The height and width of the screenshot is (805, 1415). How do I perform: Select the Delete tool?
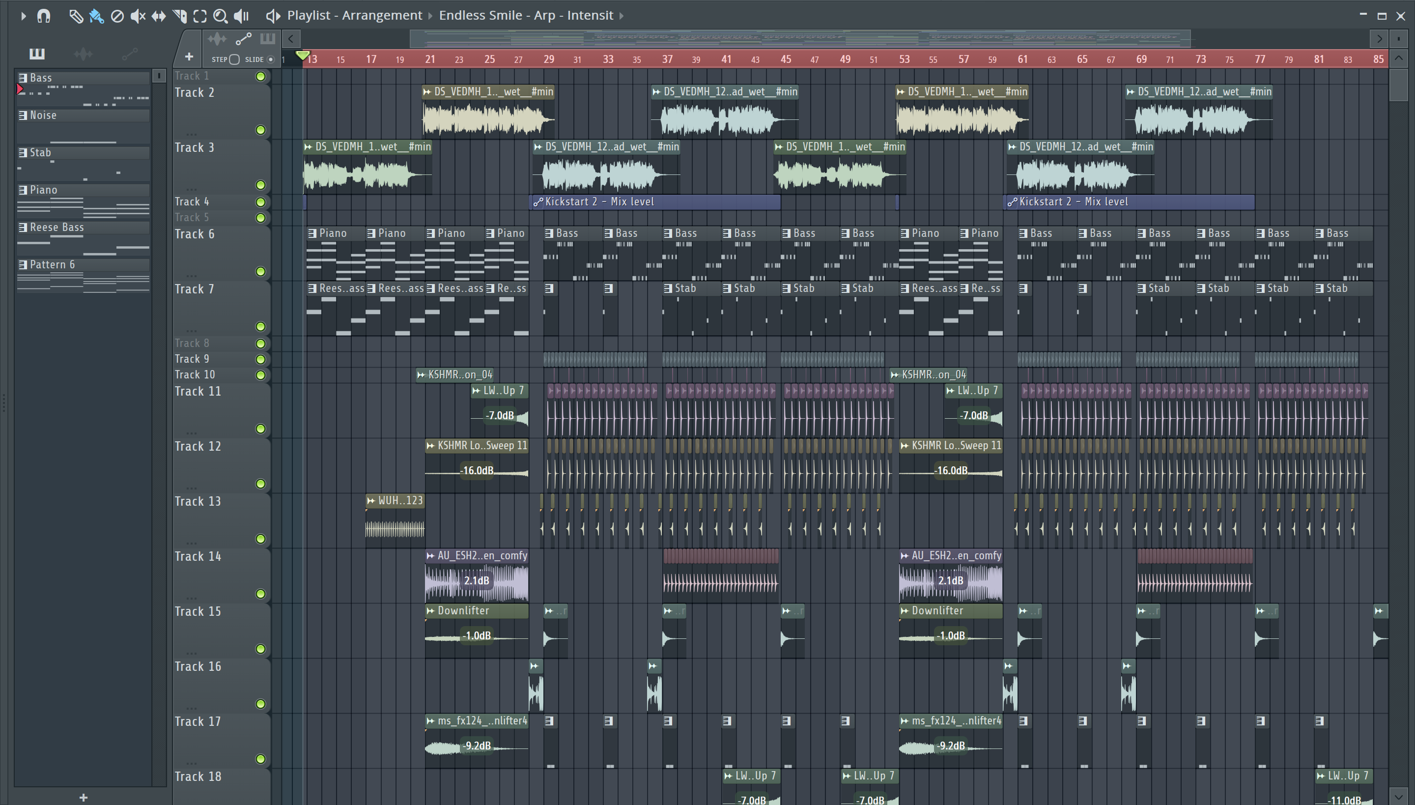click(x=117, y=16)
